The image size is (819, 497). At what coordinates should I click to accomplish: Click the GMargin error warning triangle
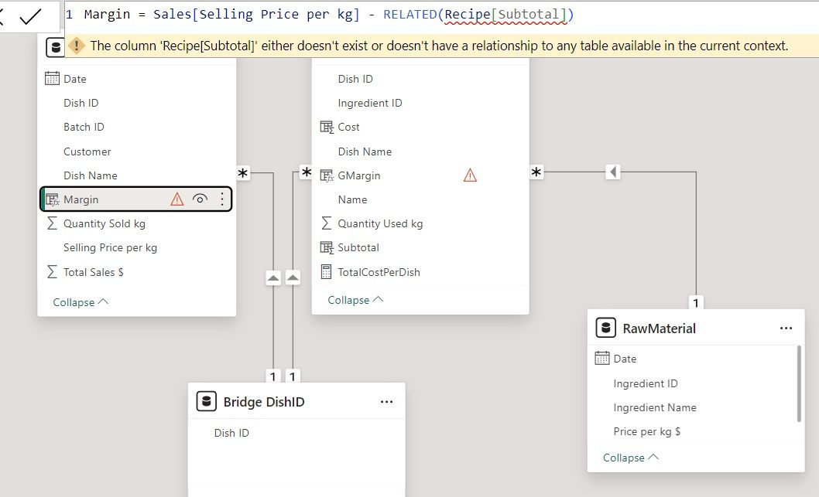click(x=470, y=175)
